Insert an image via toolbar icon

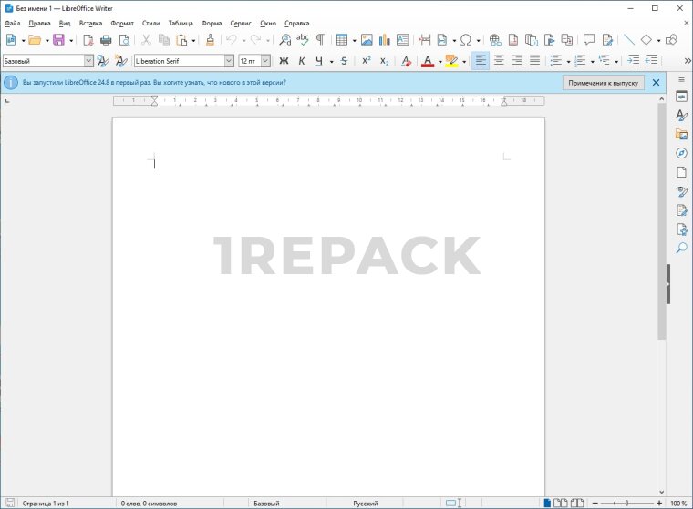coord(367,40)
